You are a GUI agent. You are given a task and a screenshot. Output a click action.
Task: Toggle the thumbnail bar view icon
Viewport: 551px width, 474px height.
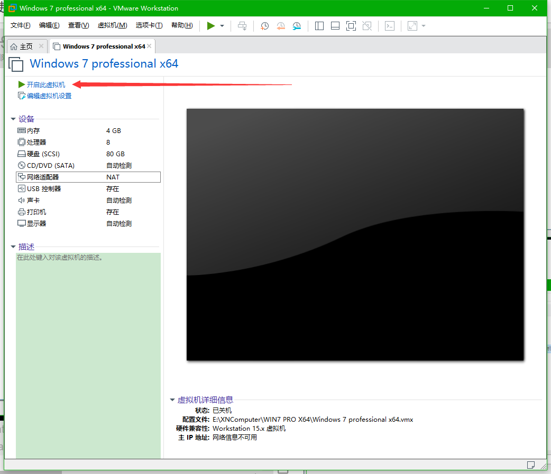coord(335,26)
